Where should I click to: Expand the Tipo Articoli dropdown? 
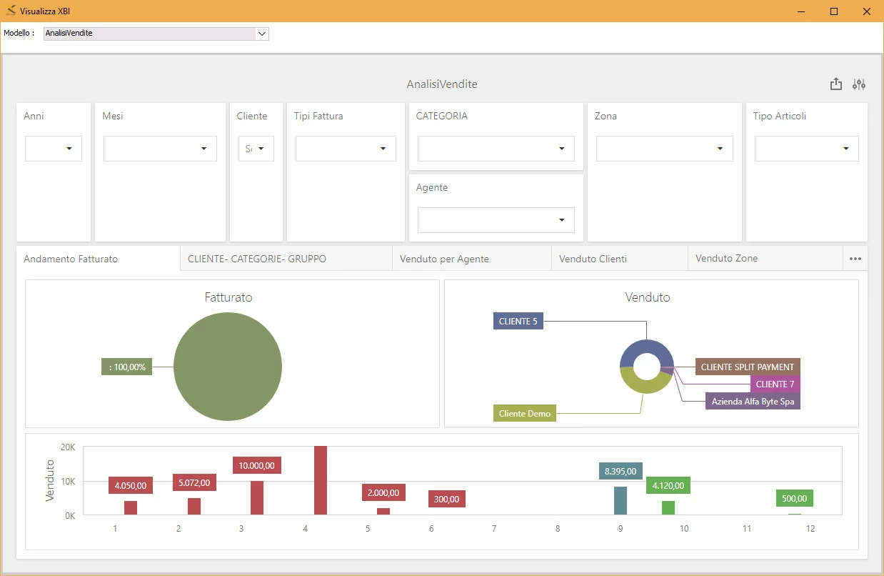pyautogui.click(x=807, y=149)
